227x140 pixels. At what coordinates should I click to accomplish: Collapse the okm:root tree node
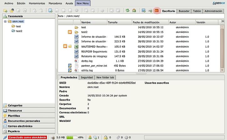[x=5, y=21]
